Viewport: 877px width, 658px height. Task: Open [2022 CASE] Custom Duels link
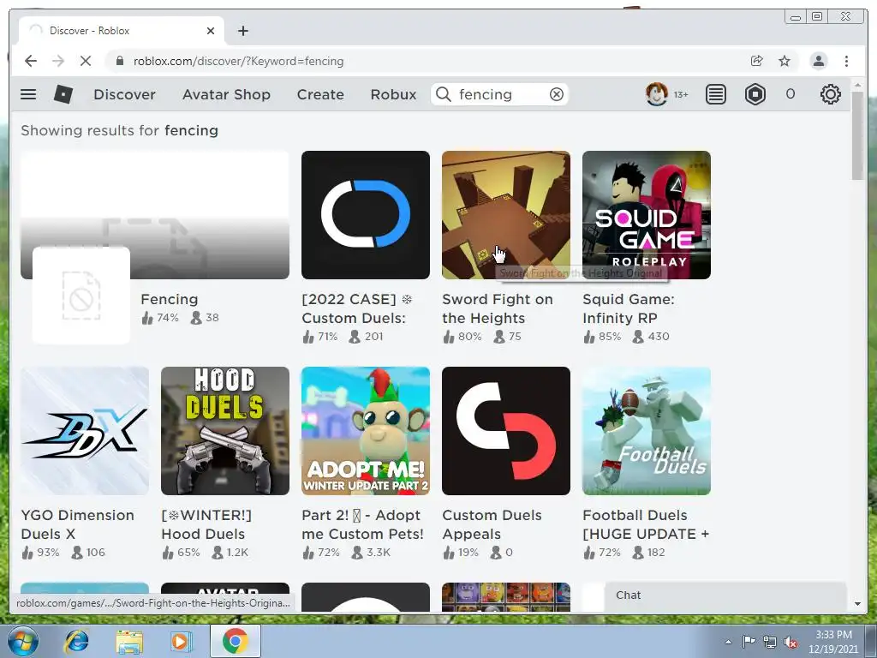coord(356,308)
